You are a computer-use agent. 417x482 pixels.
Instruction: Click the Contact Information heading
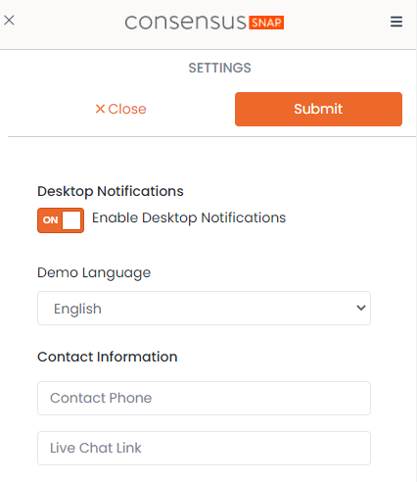coord(108,357)
